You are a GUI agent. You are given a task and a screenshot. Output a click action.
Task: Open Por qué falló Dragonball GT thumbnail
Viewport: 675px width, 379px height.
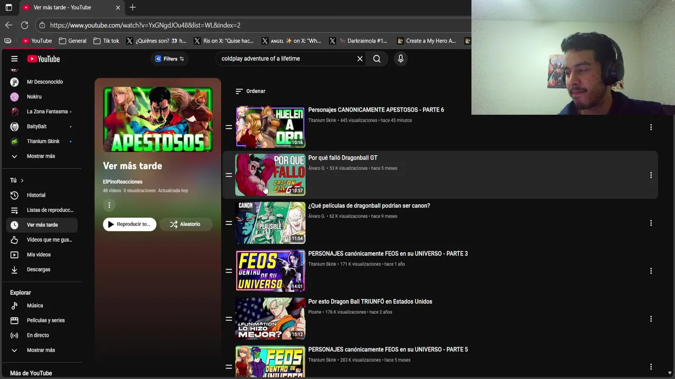(x=270, y=175)
